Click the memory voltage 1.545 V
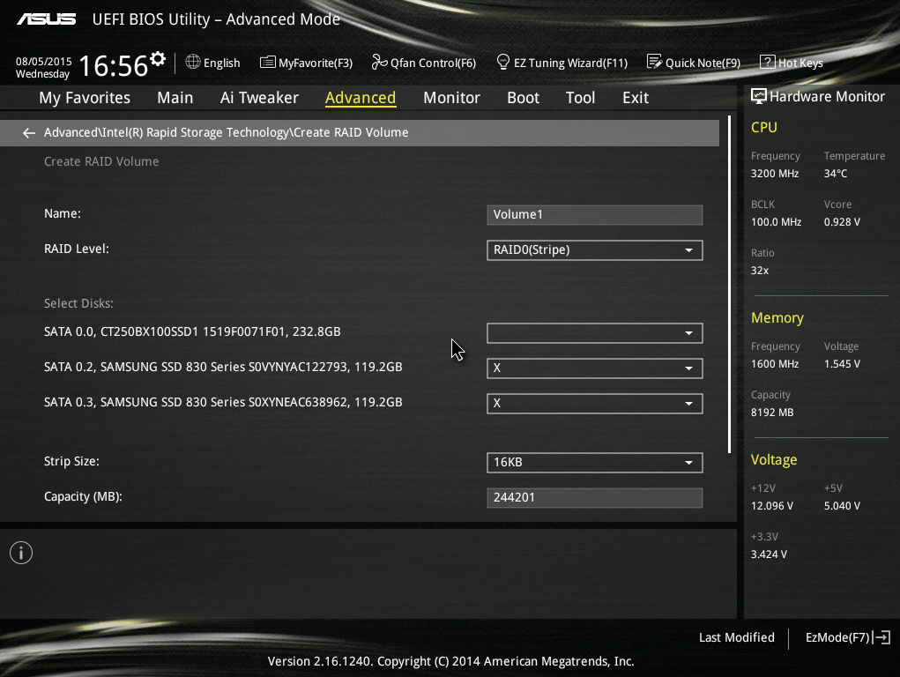The height and width of the screenshot is (677, 900). coord(842,364)
